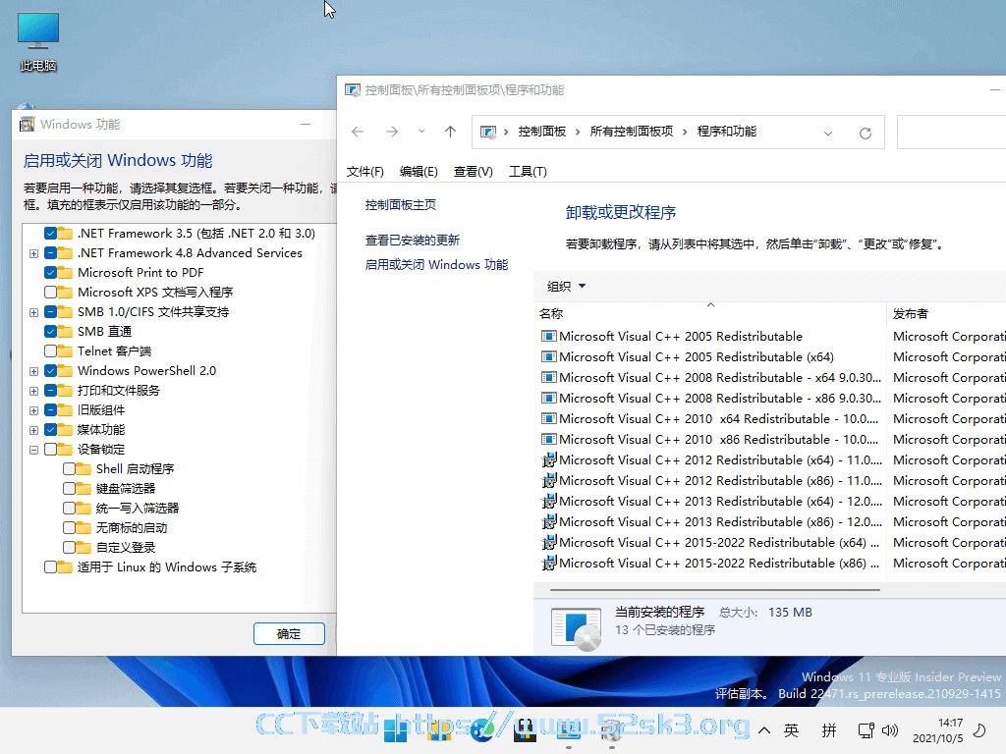
Task: Select Visual C++ 2013 Redistributable (x86) row
Action: 709,522
